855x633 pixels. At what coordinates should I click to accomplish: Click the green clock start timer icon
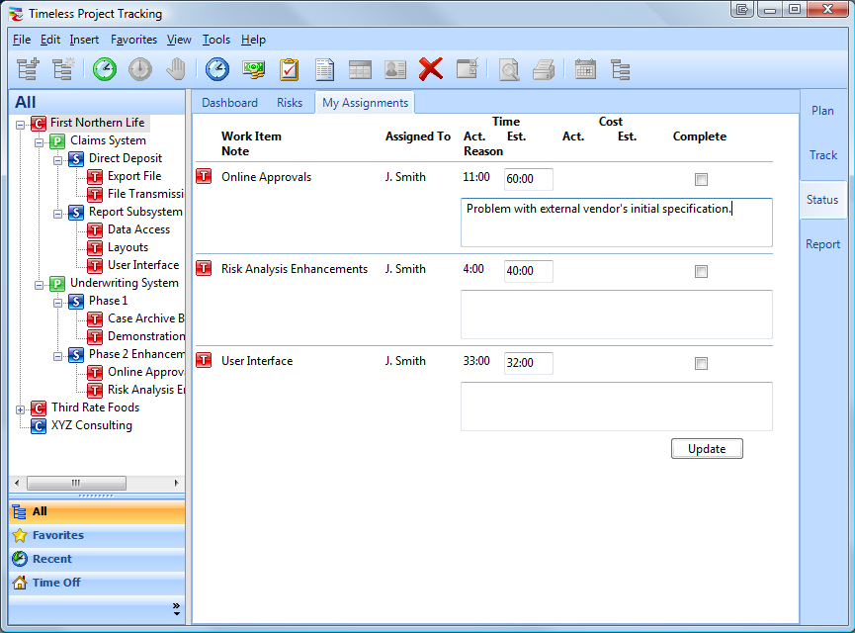[105, 69]
